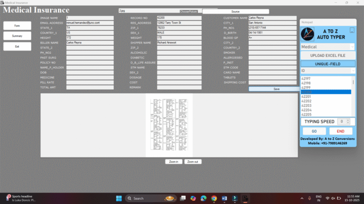The image size is (364, 204).
Task: Click the ChoosePicture button
Action: (x=189, y=11)
